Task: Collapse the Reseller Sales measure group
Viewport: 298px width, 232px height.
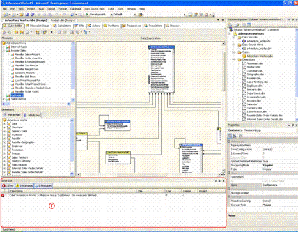Action: pos(4,50)
